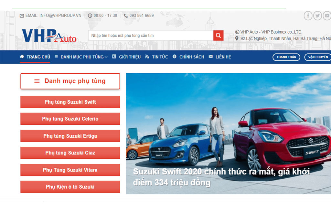Select Phụ tùng Suzuki Ertiga
This screenshot has width=331, height=210.
pos(70,136)
